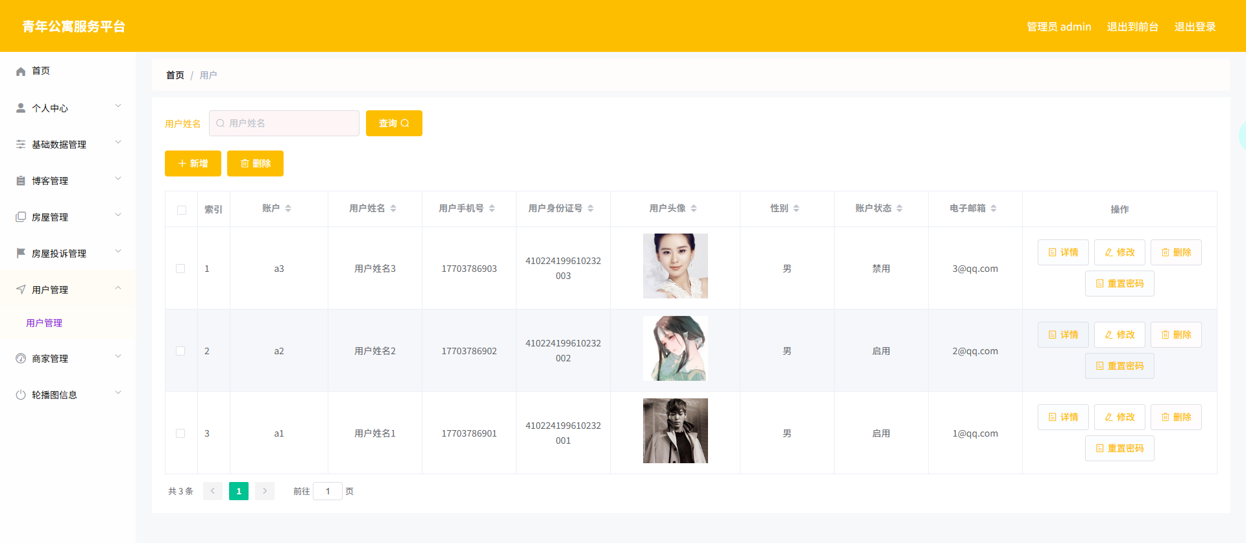The height and width of the screenshot is (543, 1246).
Task: Click 修改 for user a3
Action: (x=1119, y=252)
